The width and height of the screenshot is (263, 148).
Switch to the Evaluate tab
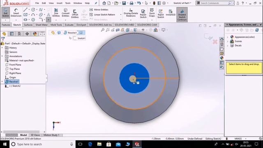[x=69, y=25]
